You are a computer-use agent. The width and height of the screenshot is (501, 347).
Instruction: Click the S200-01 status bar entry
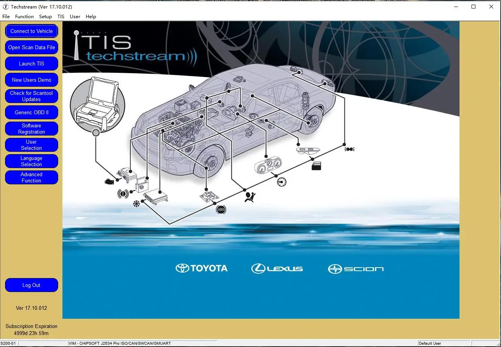[x=8, y=344]
